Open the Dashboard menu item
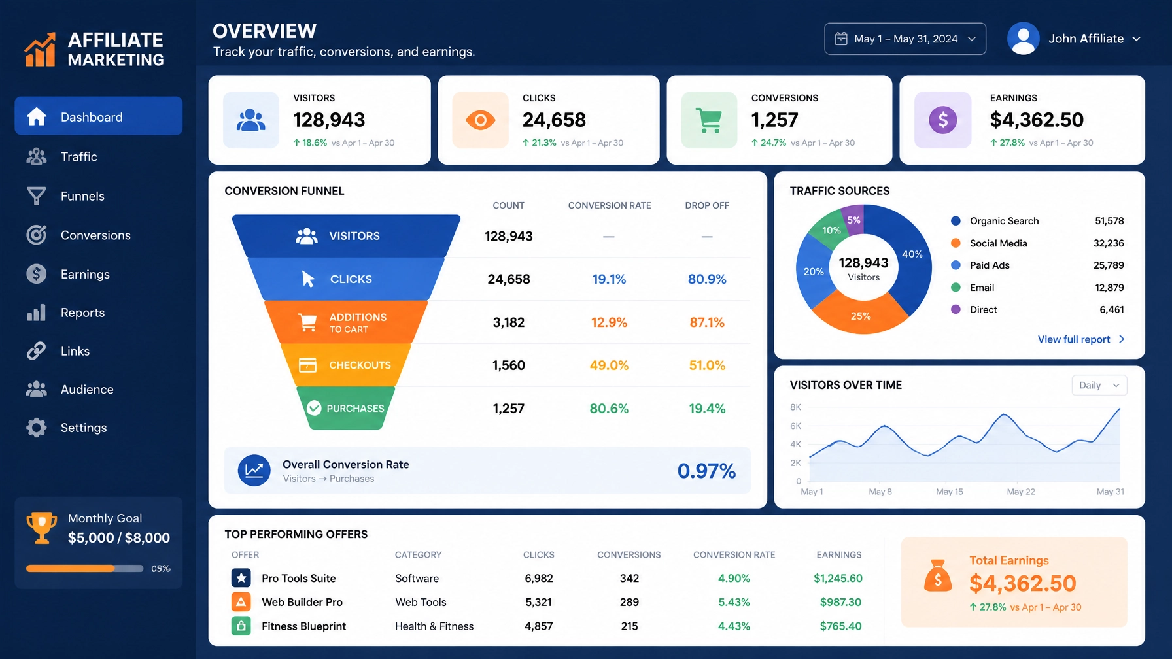This screenshot has height=659, width=1172. pos(99,116)
